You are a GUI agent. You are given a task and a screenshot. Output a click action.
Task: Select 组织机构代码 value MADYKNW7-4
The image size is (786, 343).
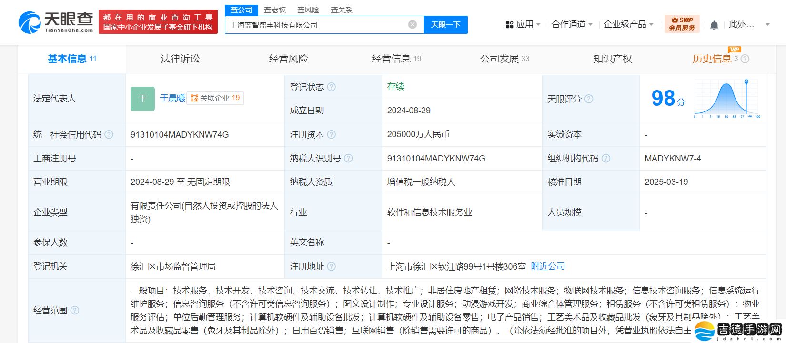point(673,159)
